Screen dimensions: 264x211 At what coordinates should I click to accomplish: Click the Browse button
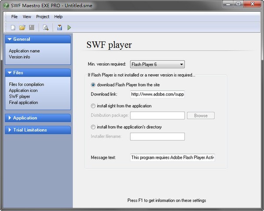click(x=201, y=116)
